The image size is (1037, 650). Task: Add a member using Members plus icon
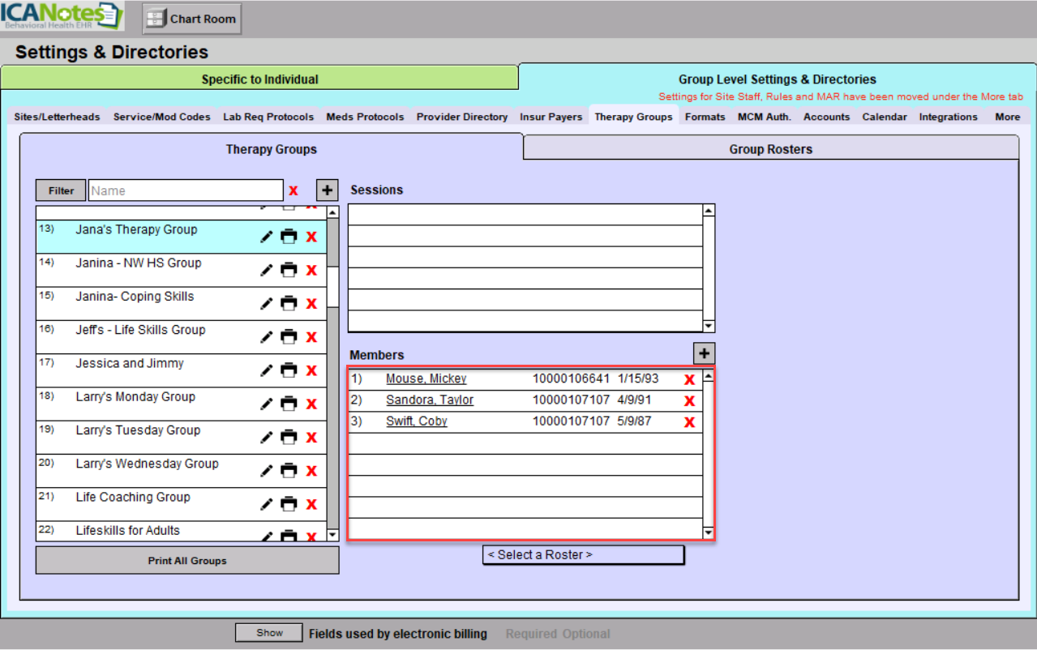pos(704,354)
